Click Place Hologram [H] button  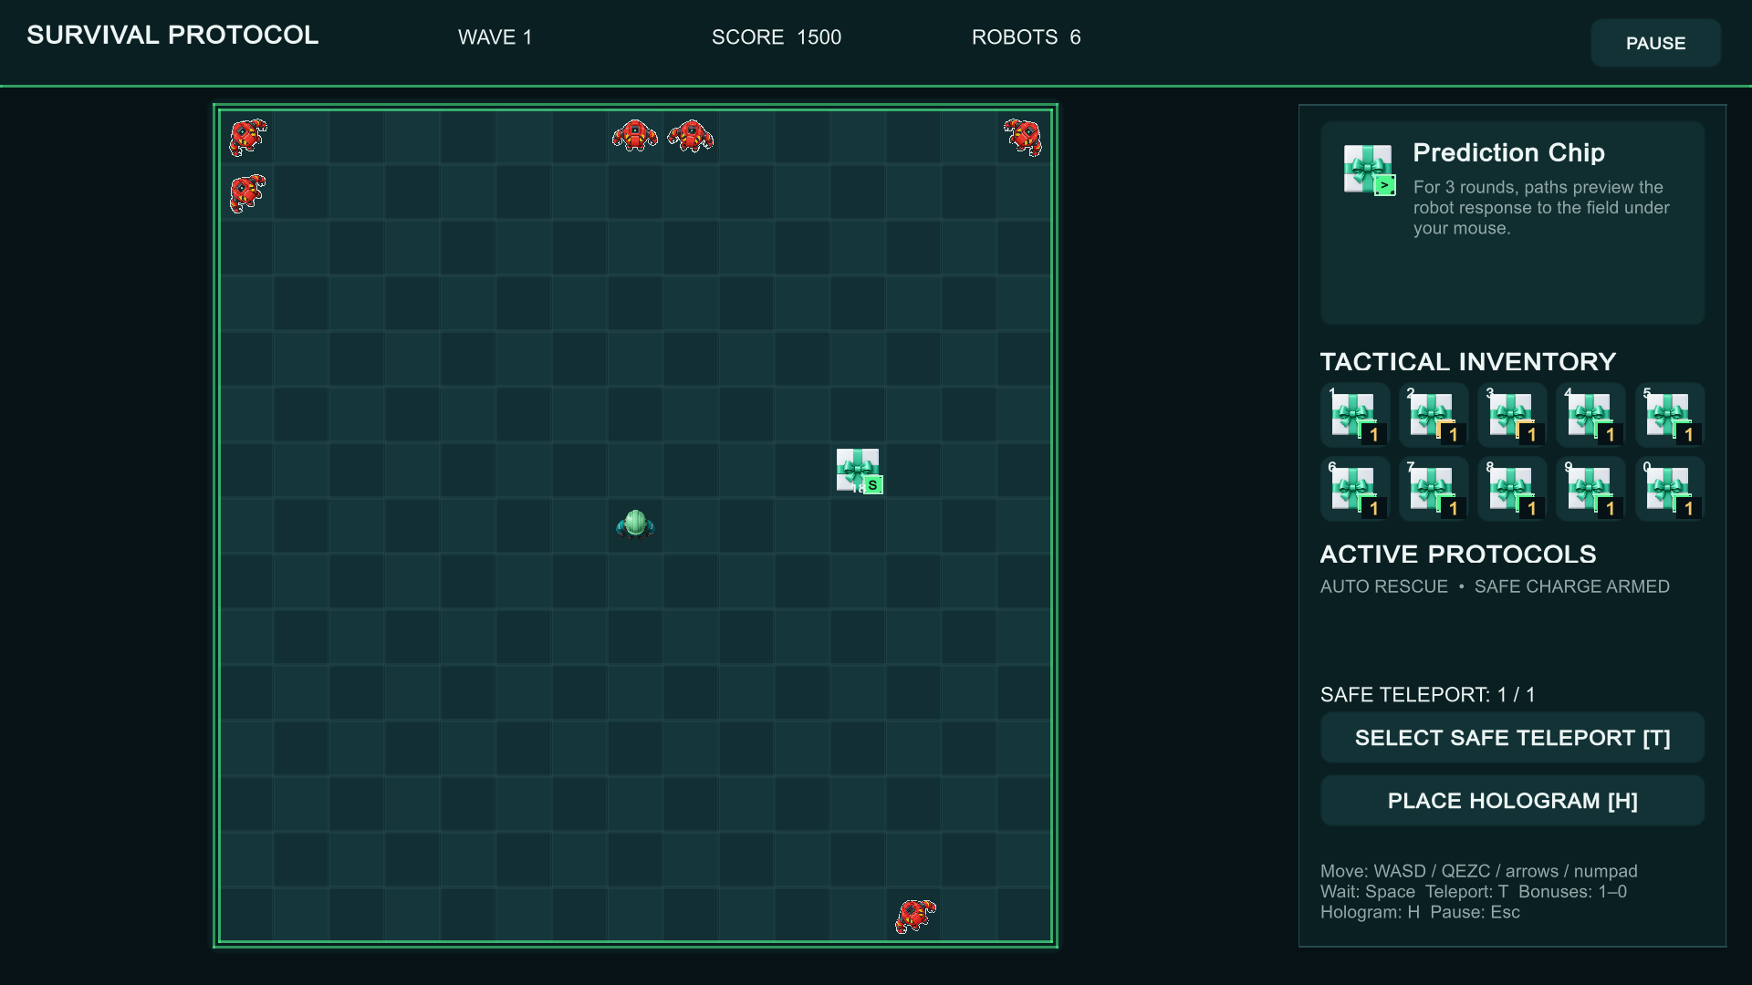point(1512,801)
